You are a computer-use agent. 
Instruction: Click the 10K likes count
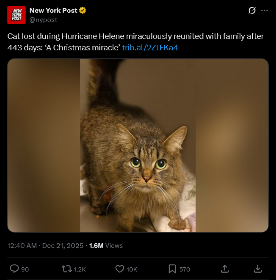pos(132,269)
